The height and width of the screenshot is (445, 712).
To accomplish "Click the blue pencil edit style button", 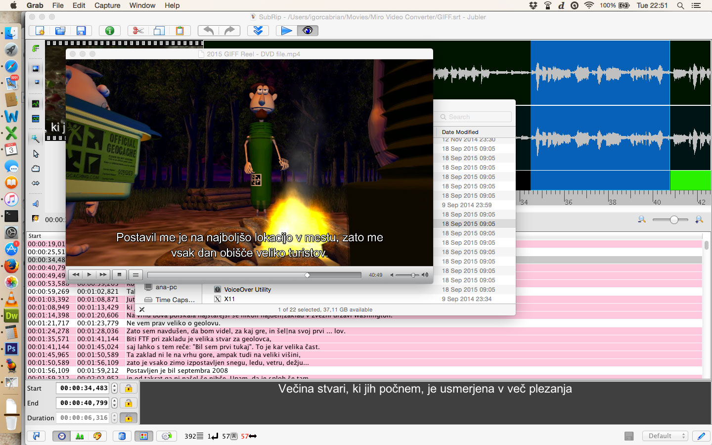I will pos(701,436).
